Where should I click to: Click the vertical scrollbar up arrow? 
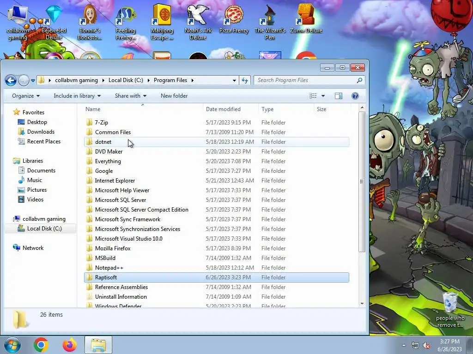pos(362,107)
